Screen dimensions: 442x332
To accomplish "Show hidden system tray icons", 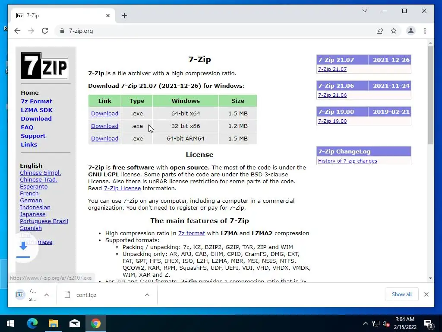I will coord(365,323).
